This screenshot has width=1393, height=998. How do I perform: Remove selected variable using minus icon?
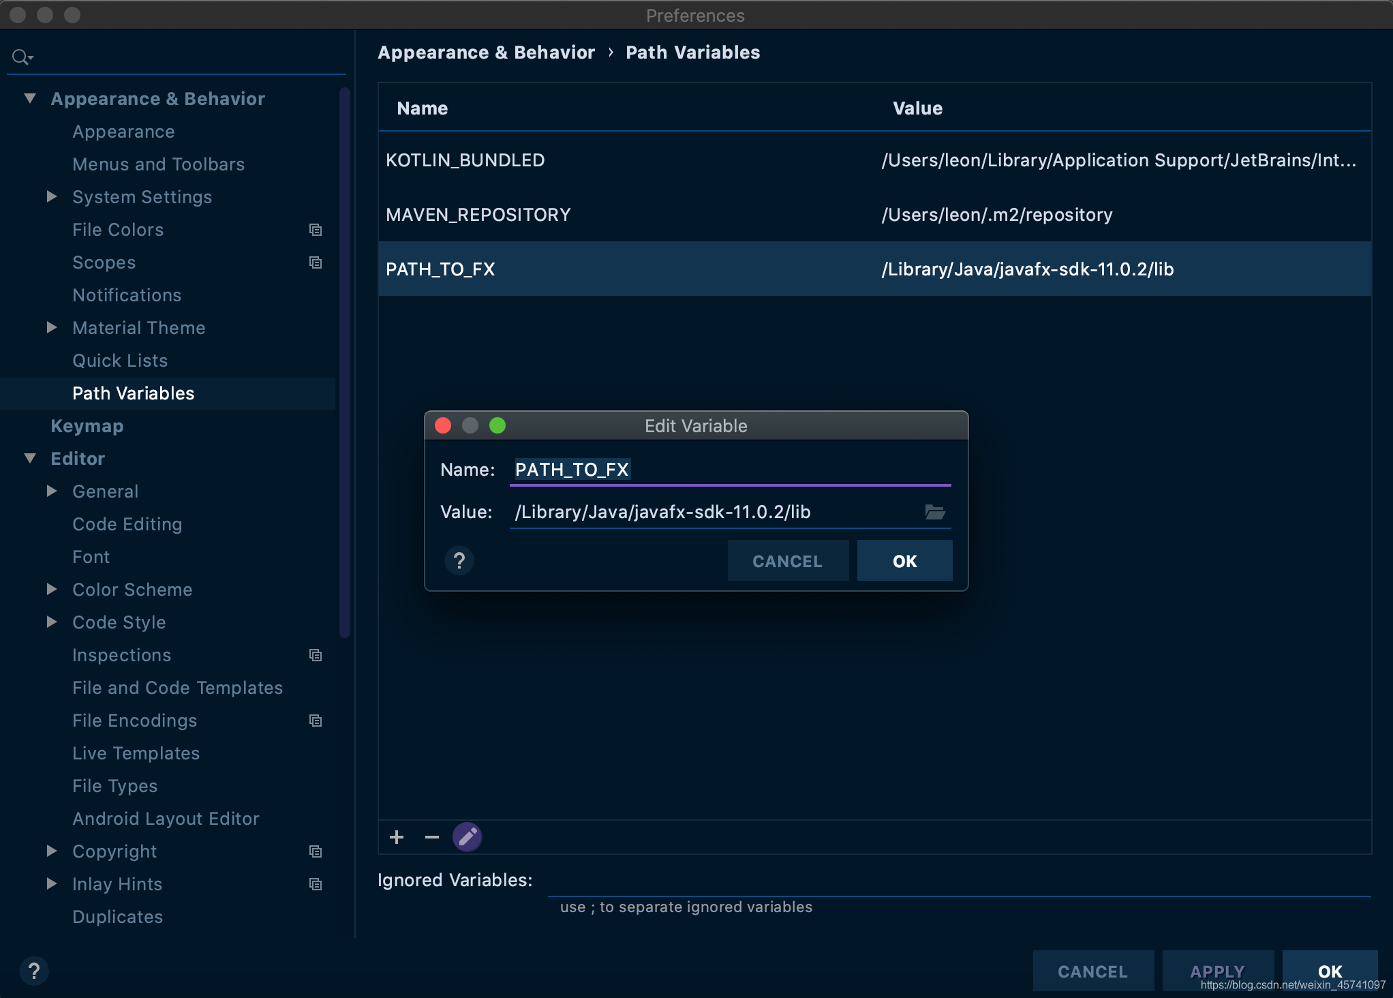coord(431,836)
